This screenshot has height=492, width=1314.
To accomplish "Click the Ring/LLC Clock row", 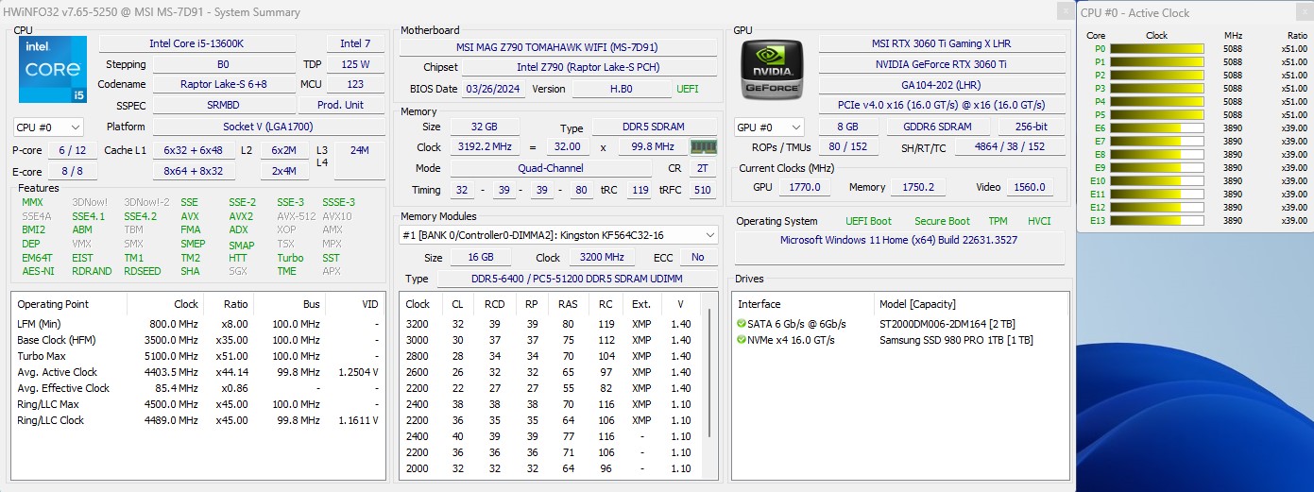I will click(197, 420).
